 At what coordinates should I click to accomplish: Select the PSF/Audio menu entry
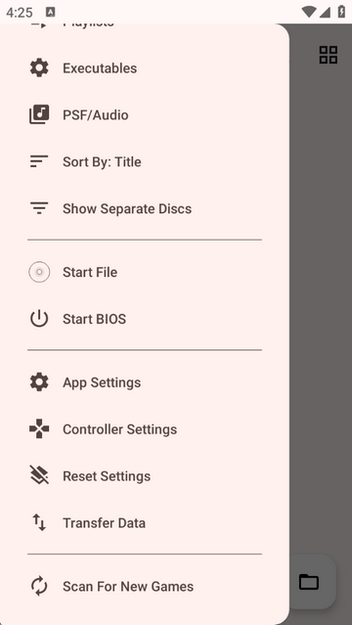[x=145, y=114]
